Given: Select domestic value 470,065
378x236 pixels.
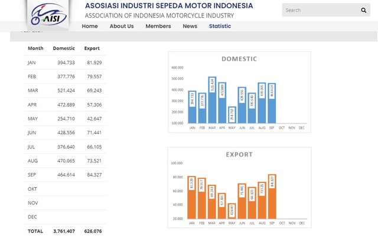Looking at the screenshot, I should pyautogui.click(x=66, y=161).
